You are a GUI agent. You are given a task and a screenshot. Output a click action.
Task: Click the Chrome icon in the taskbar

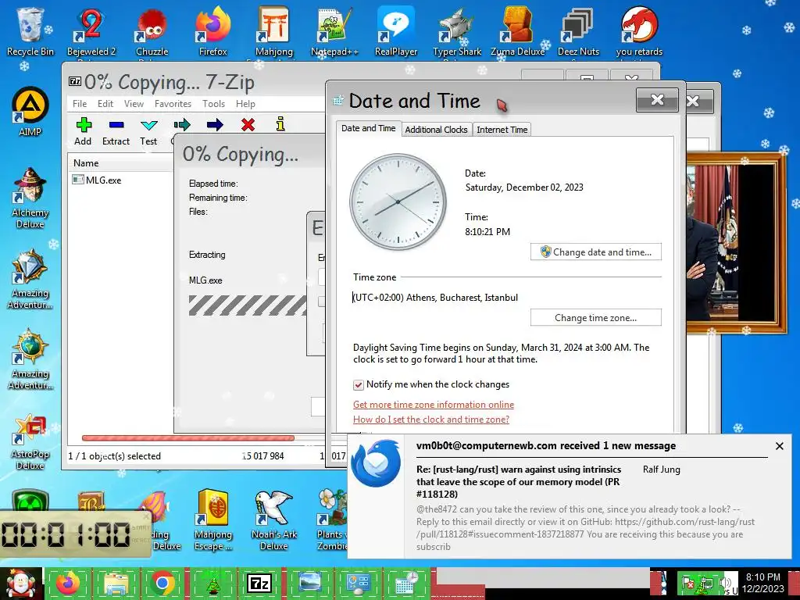tap(162, 583)
